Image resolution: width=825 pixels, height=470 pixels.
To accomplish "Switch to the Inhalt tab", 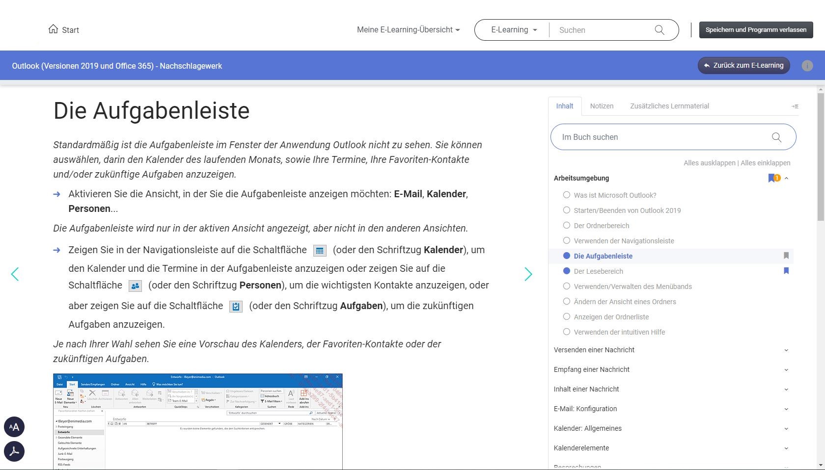I will tap(565, 106).
